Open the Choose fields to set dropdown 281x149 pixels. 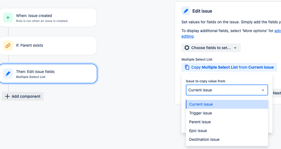(211, 48)
